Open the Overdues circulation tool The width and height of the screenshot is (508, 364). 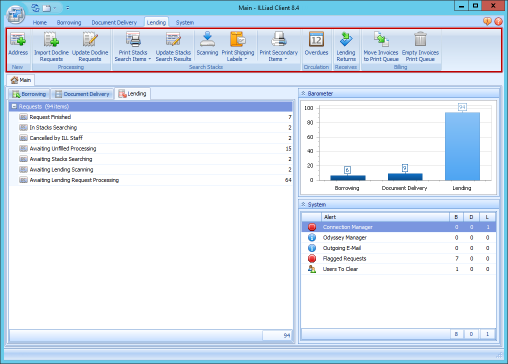point(316,46)
